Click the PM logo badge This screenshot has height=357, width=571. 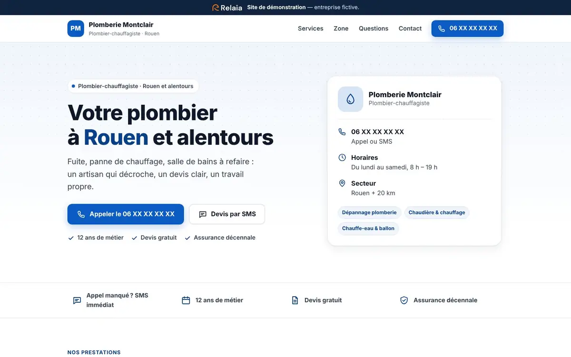(76, 29)
